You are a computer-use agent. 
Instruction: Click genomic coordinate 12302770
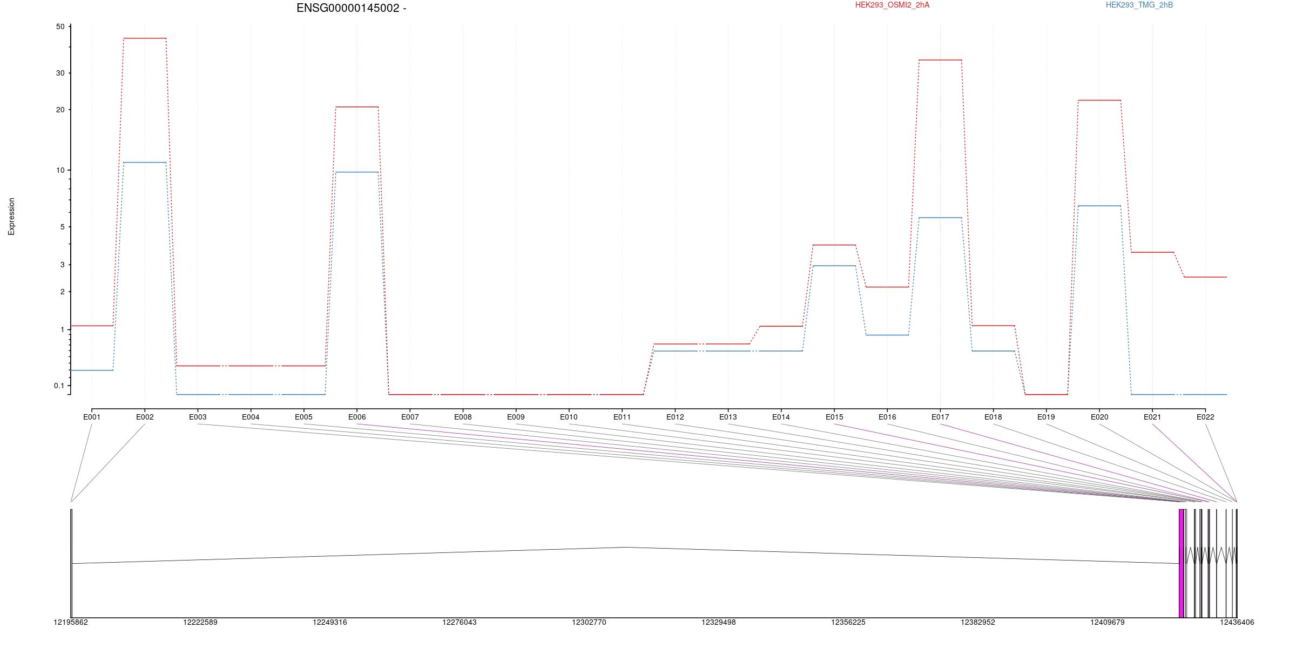click(x=589, y=622)
